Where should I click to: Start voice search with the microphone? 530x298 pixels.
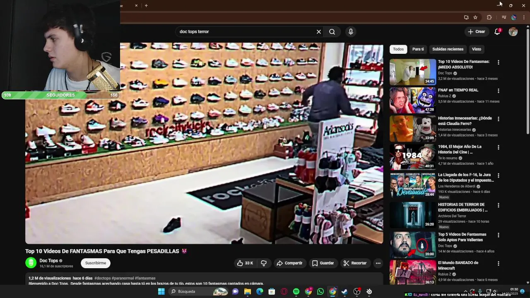tap(351, 32)
